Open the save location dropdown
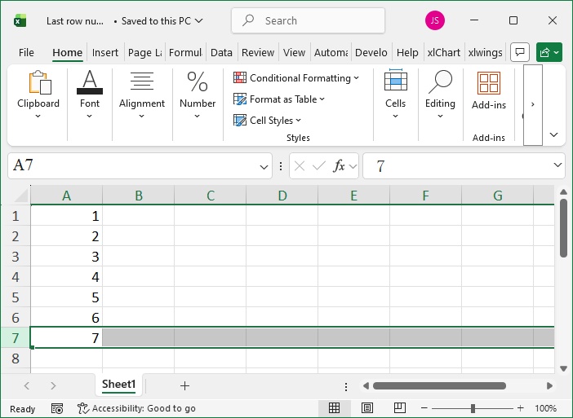The height and width of the screenshot is (418, 573). pos(199,21)
